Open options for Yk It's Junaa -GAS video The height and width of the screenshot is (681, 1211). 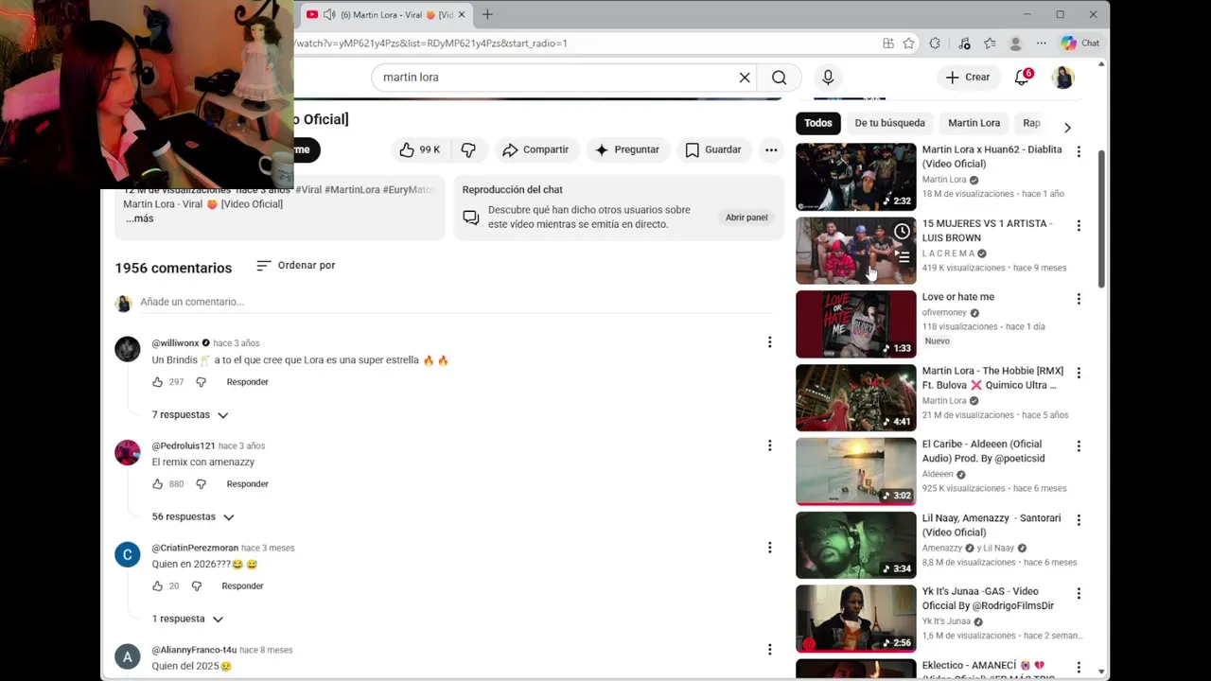[x=1079, y=593]
